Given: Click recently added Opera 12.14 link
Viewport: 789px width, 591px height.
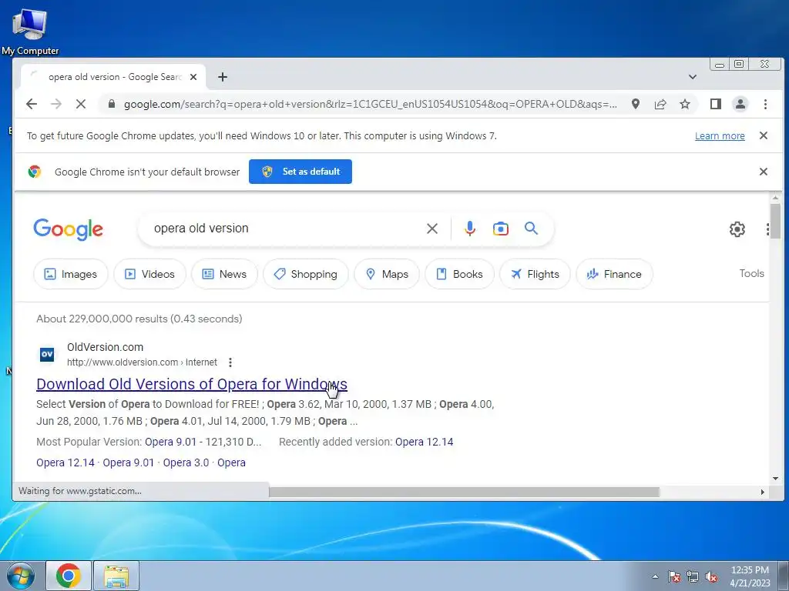Looking at the screenshot, I should click(425, 442).
